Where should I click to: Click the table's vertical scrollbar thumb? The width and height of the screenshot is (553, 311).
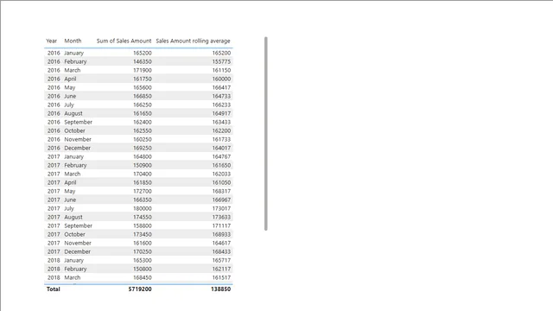coord(265,134)
